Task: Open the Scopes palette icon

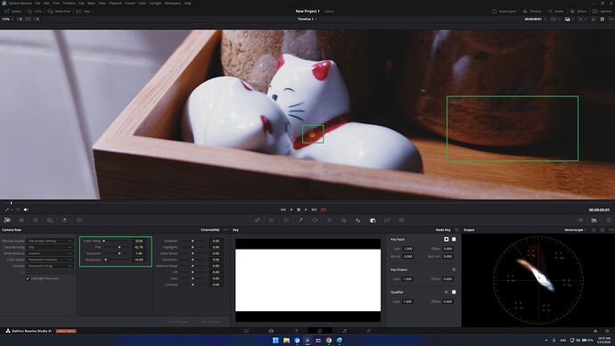Action: tap(594, 220)
